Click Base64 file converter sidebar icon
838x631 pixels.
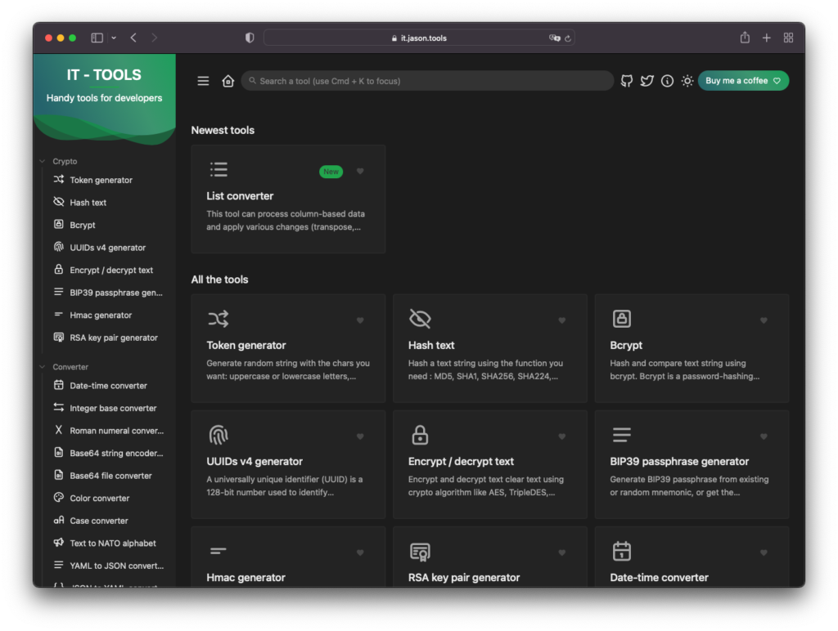point(59,475)
